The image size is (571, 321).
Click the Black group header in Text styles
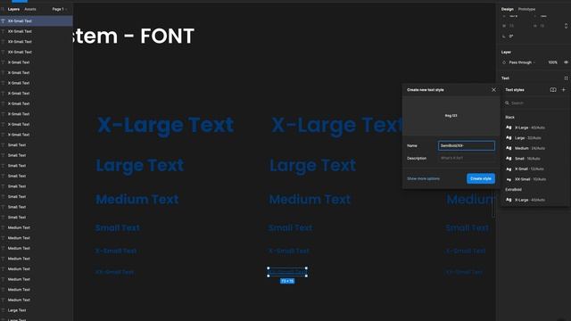point(509,117)
